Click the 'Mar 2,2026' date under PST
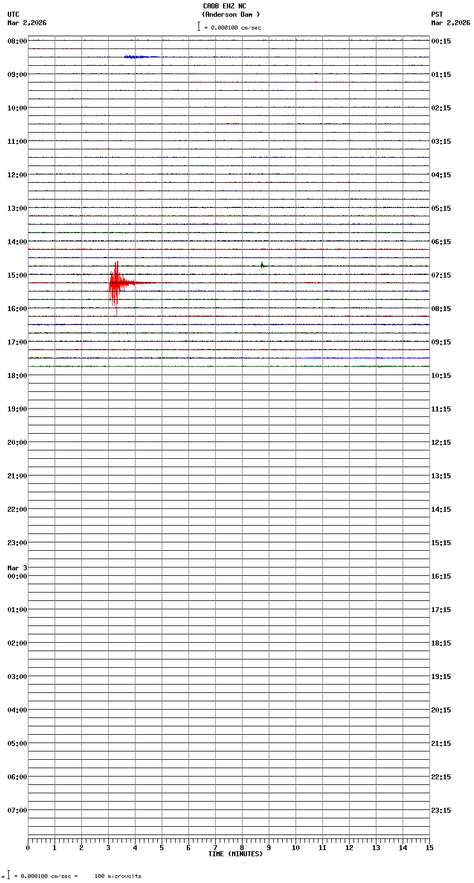The height and width of the screenshot is (883, 474). click(x=451, y=23)
